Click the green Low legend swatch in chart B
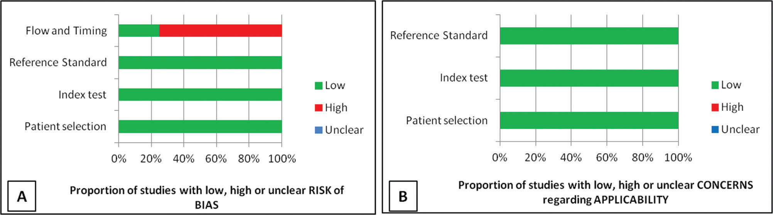This screenshot has width=773, height=215. click(x=715, y=85)
